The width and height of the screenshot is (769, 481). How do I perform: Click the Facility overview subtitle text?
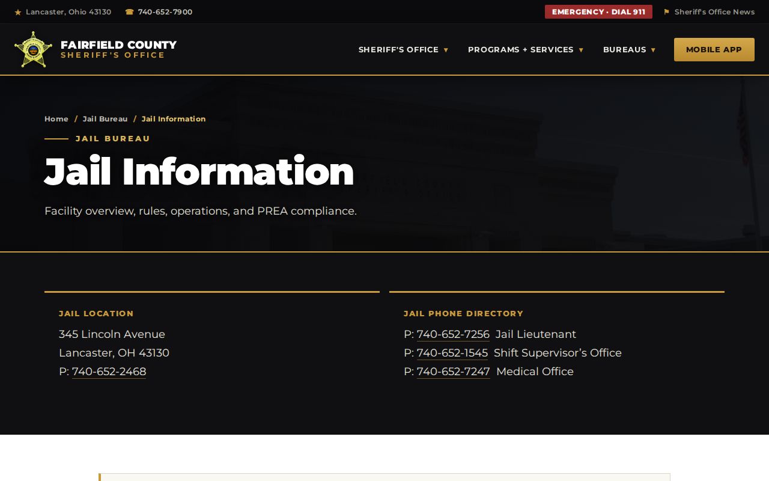pyautogui.click(x=201, y=211)
